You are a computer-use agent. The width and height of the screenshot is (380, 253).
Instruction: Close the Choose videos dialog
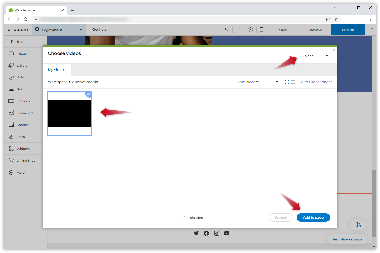point(334,50)
